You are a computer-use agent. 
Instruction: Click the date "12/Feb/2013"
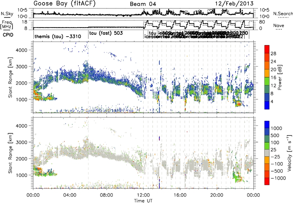tap(234, 4)
